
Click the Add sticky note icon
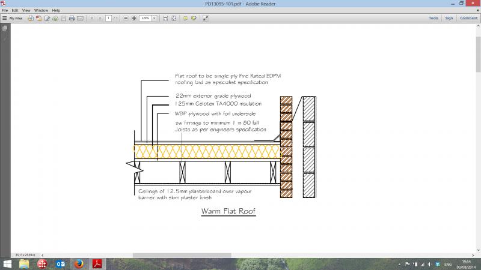pos(185,19)
